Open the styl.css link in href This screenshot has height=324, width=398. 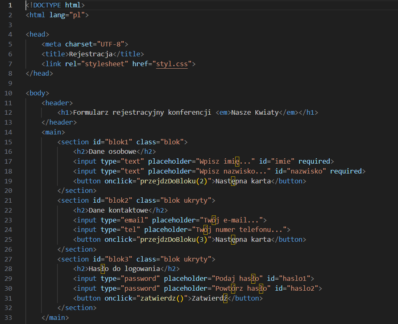tap(172, 64)
